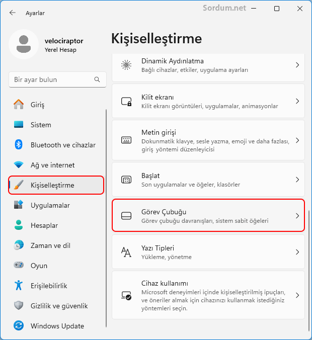This screenshot has width=312, height=340.
Task: Click the Yazı Tipleri font icon
Action: click(x=126, y=252)
